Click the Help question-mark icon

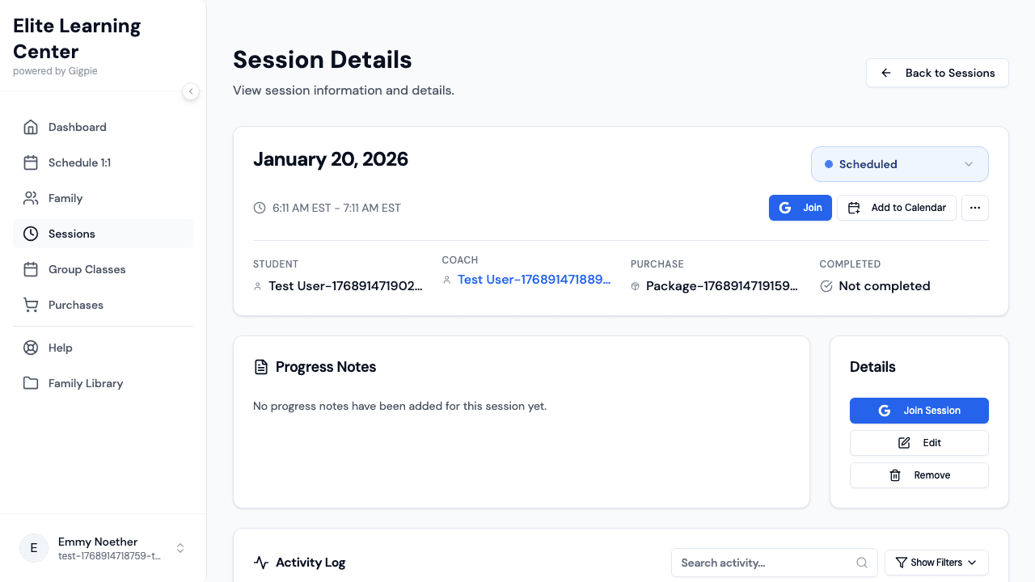(31, 348)
